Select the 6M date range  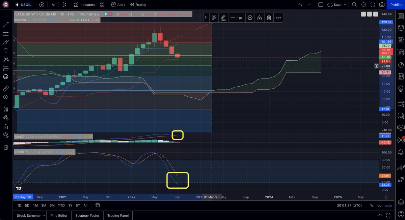point(52,205)
